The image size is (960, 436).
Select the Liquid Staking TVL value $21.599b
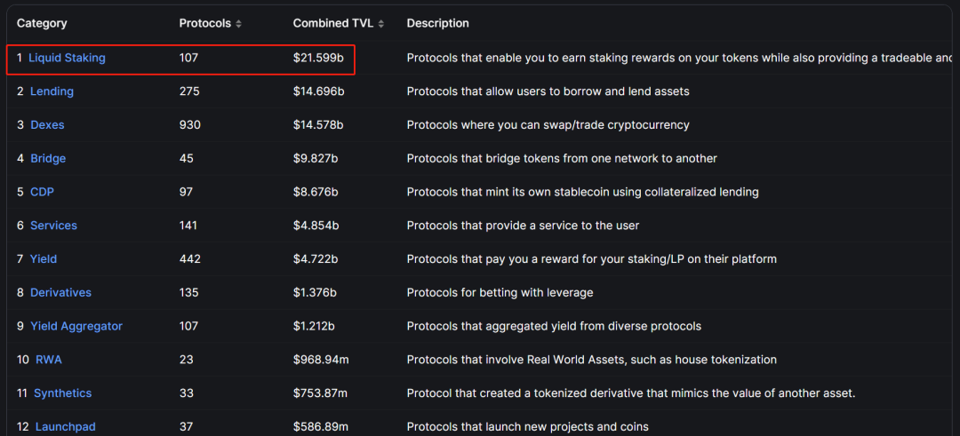319,58
